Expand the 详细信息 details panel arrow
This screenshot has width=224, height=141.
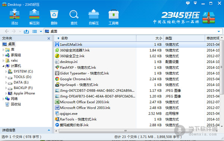49,130
